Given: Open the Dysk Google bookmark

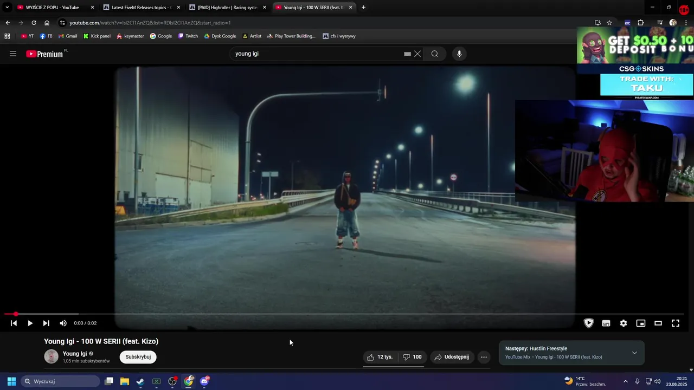Looking at the screenshot, I should [x=220, y=36].
